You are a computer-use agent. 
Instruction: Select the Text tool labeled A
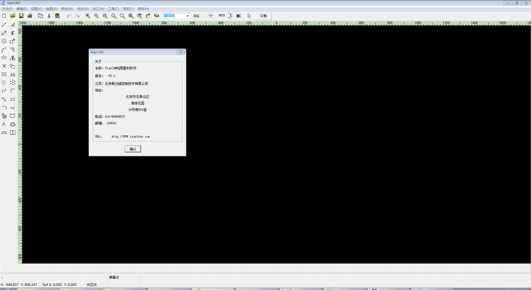(4, 124)
